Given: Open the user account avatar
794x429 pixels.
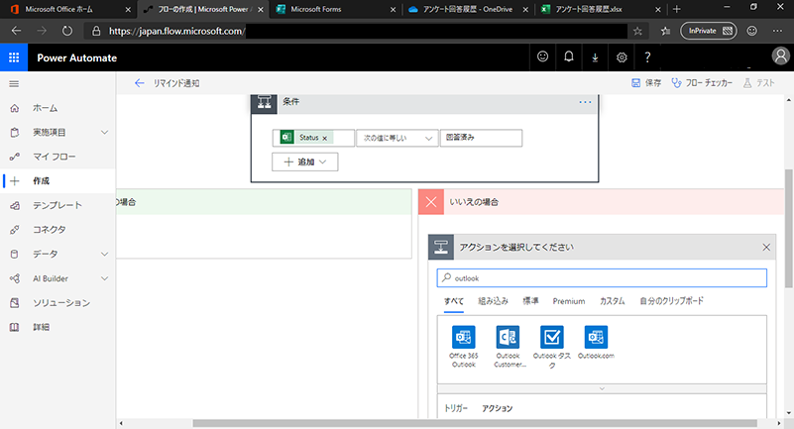Looking at the screenshot, I should [x=780, y=55].
